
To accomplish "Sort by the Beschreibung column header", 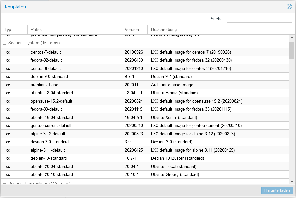I will [218, 30].
